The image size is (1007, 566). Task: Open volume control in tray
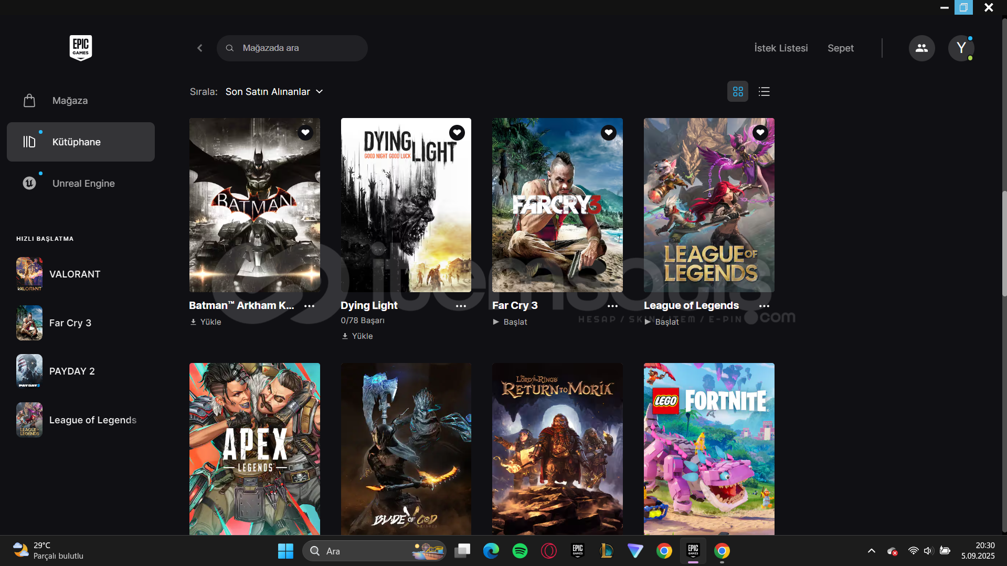tap(928, 551)
